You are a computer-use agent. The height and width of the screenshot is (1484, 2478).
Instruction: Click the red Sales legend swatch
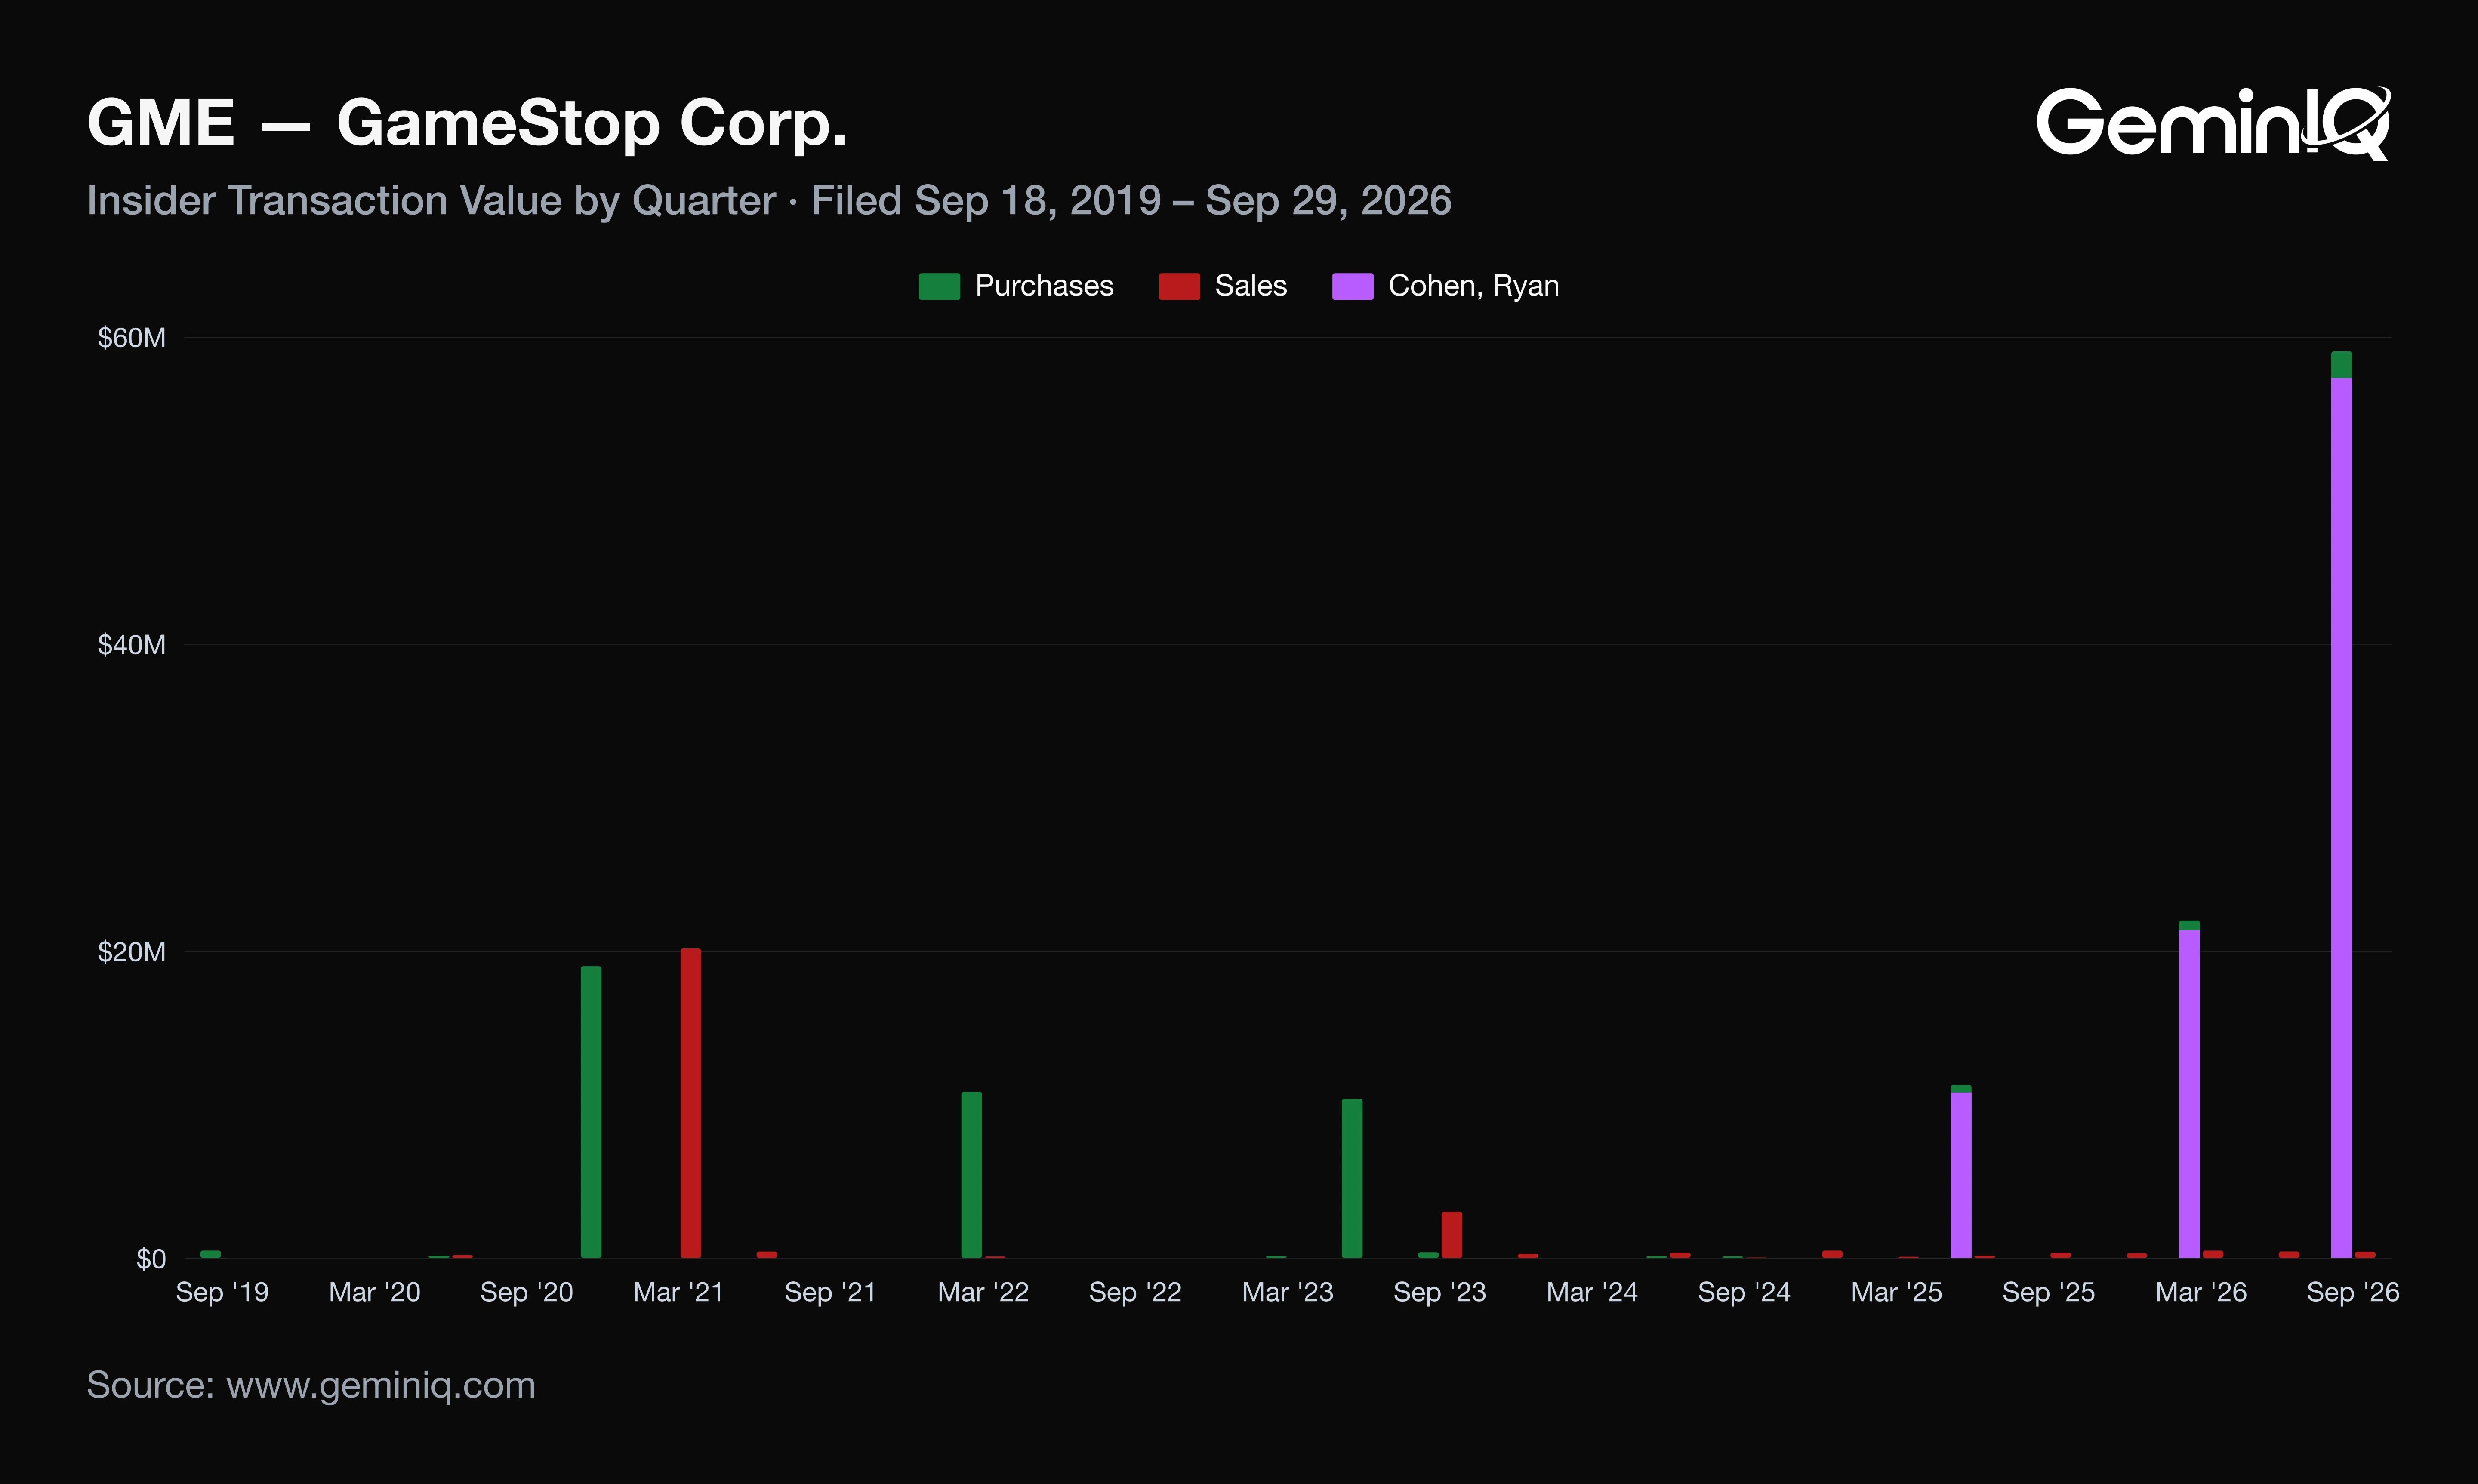[1179, 286]
